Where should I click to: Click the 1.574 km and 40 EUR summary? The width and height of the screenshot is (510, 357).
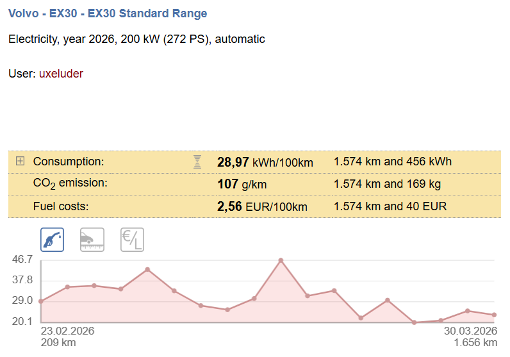390,206
